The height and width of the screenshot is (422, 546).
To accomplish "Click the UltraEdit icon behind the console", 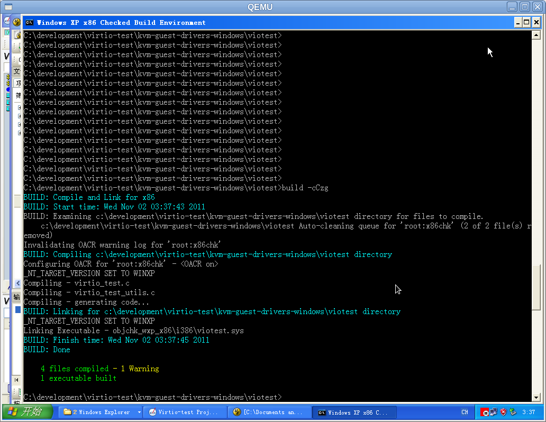I will pos(16,22).
